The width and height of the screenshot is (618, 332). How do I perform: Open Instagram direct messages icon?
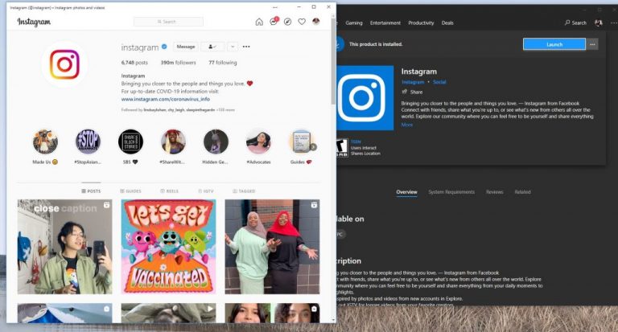(274, 21)
